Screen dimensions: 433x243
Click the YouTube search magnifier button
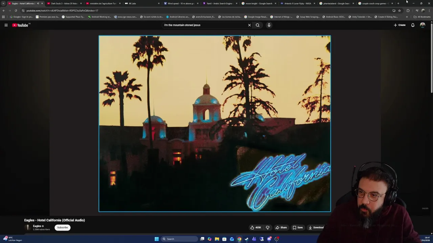point(257,25)
